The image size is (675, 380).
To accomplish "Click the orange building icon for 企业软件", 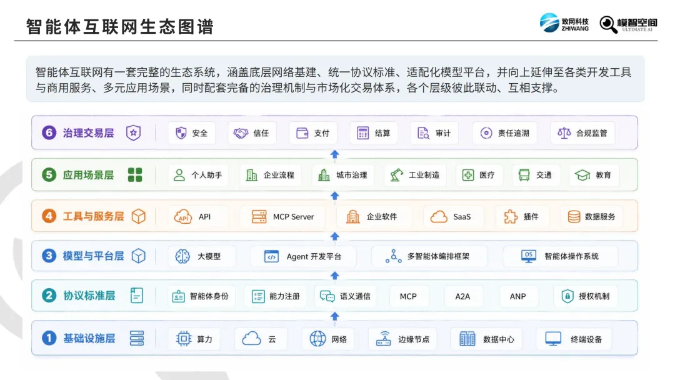I will [x=353, y=216].
